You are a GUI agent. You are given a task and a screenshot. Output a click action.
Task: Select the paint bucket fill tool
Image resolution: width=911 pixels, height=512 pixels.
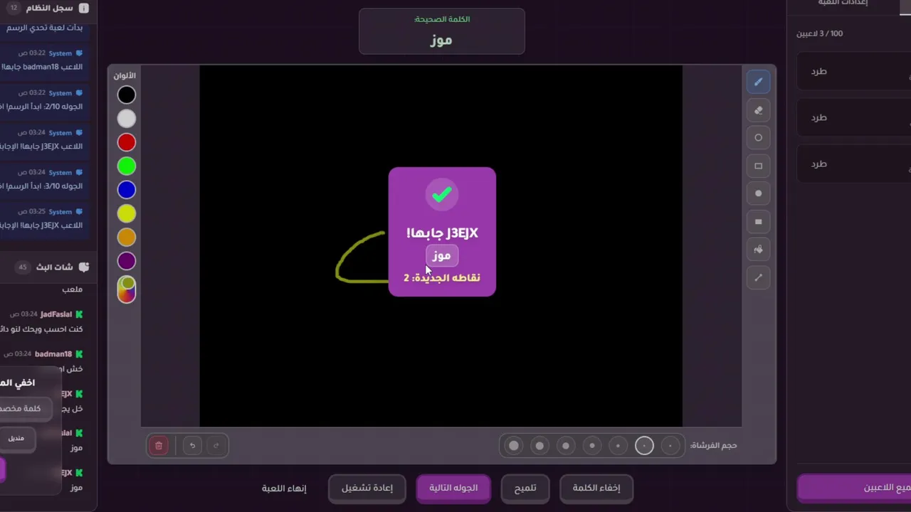[758, 250]
